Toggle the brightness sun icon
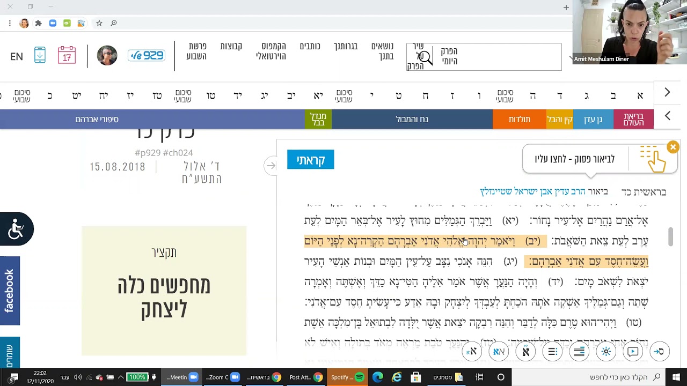Image resolution: width=687 pixels, height=386 pixels. 606,352
